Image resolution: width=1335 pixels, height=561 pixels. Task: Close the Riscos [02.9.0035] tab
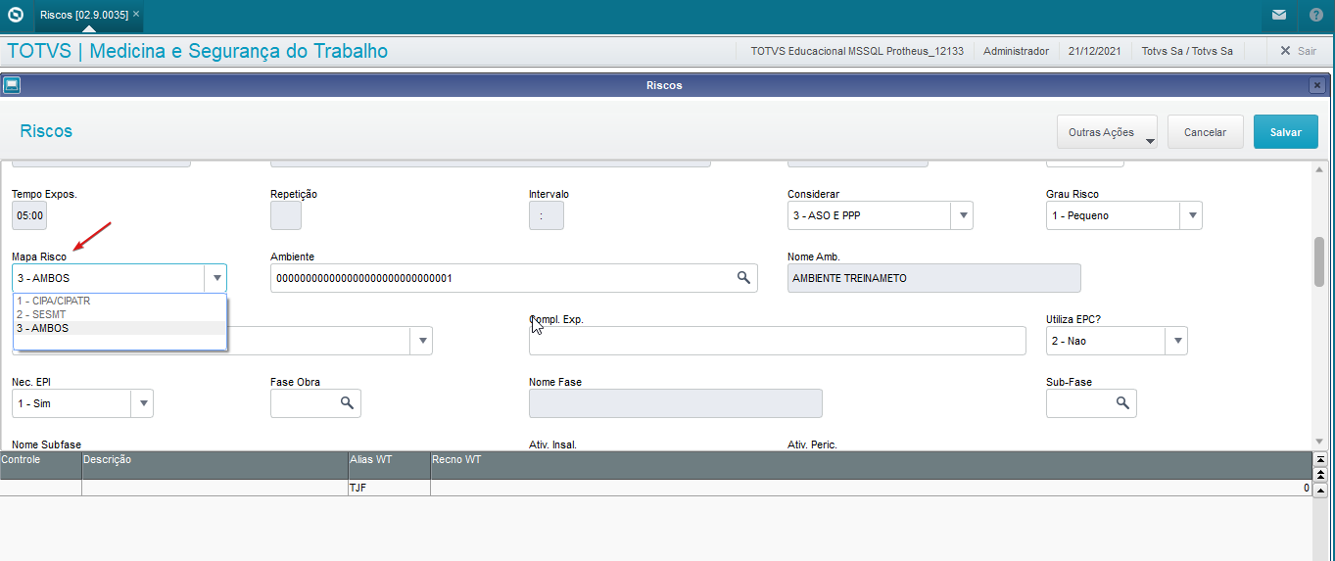pos(136,15)
